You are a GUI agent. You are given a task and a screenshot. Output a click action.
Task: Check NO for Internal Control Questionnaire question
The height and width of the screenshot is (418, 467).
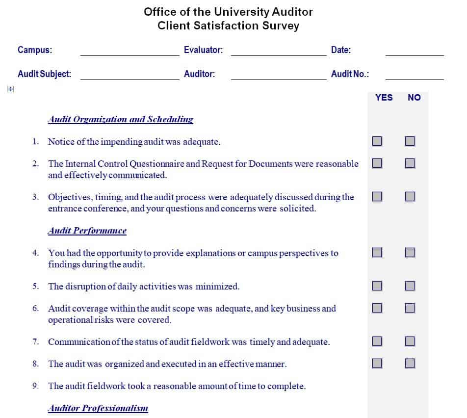click(x=410, y=163)
